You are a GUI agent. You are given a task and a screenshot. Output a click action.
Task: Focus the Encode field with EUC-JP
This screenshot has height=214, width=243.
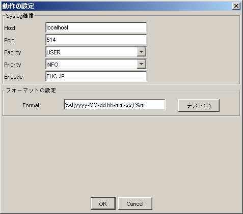96,76
